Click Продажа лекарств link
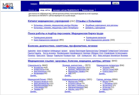The image size is (139, 95). 41,82
